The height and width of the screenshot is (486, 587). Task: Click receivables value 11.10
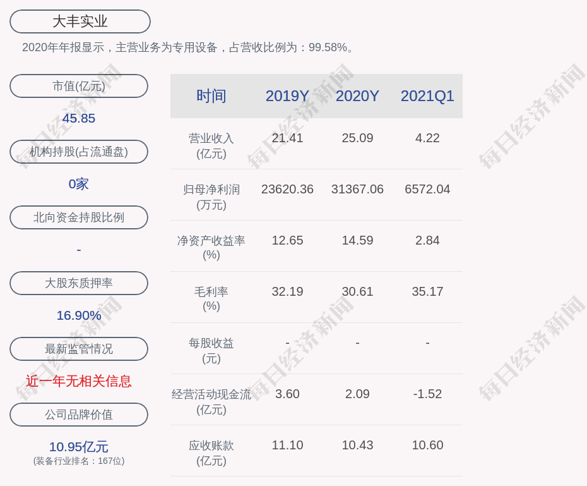pos(287,445)
